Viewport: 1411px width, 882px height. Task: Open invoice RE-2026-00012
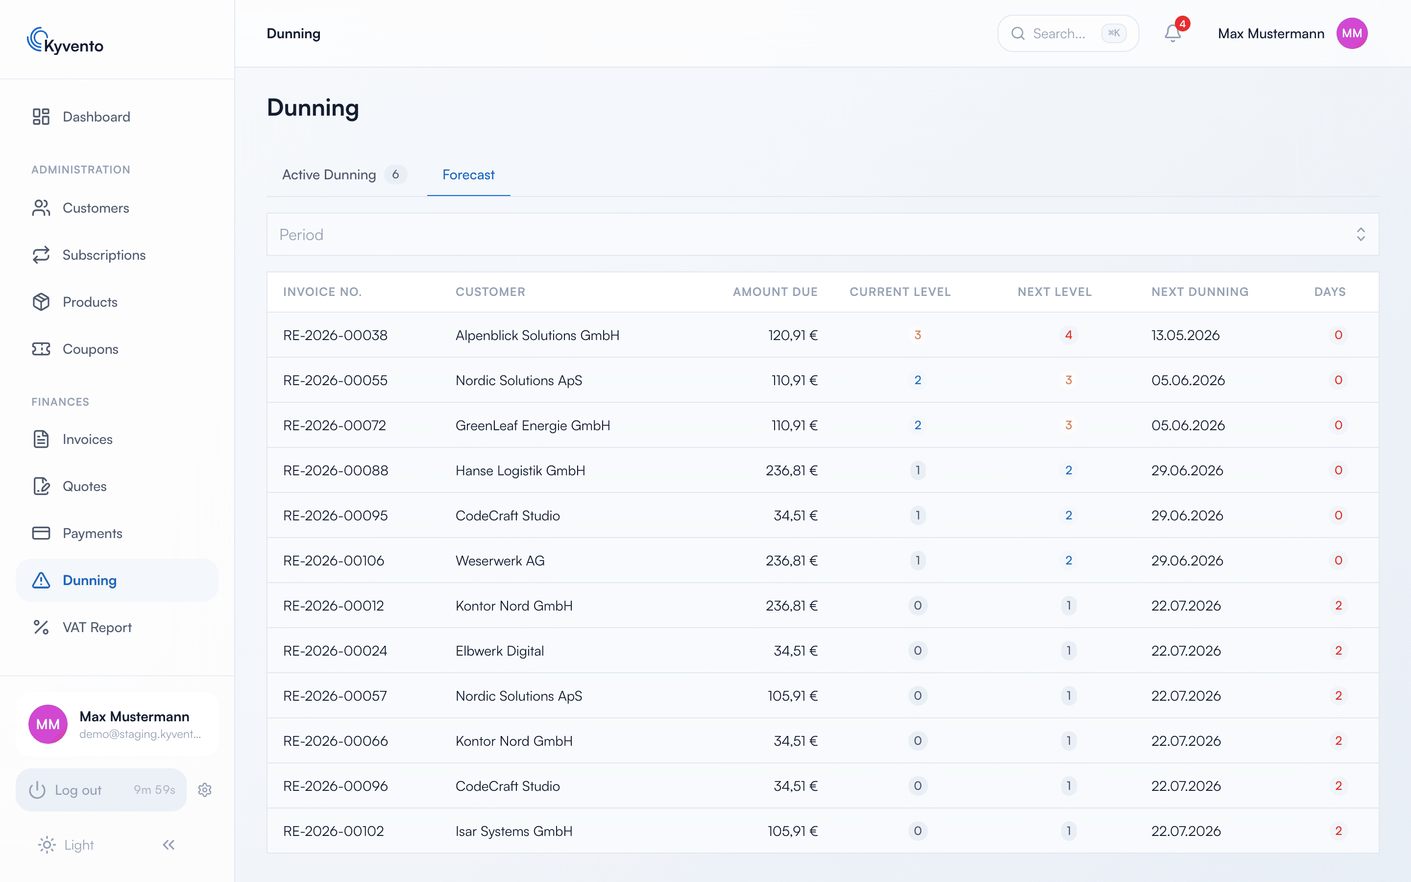(334, 606)
